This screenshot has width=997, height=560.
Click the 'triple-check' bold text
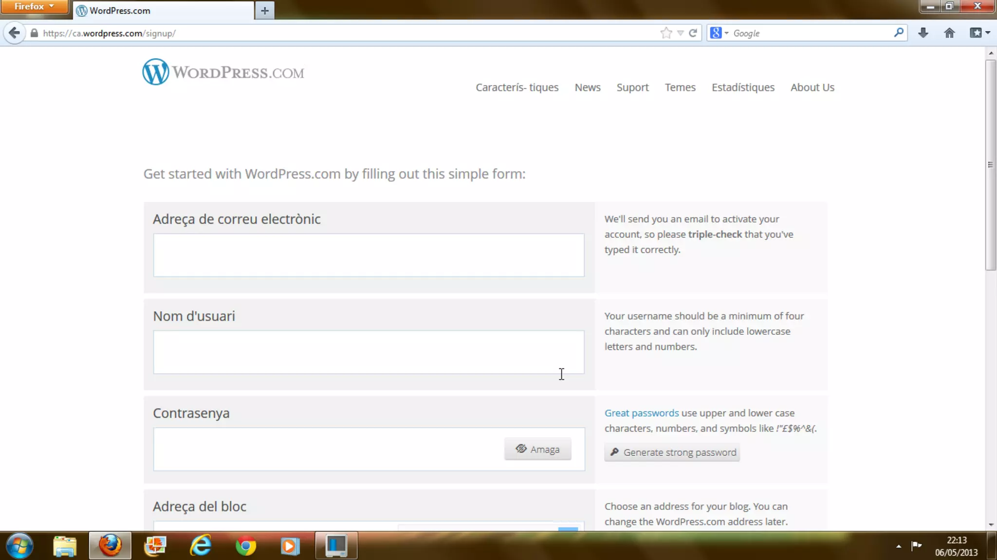[x=715, y=235]
